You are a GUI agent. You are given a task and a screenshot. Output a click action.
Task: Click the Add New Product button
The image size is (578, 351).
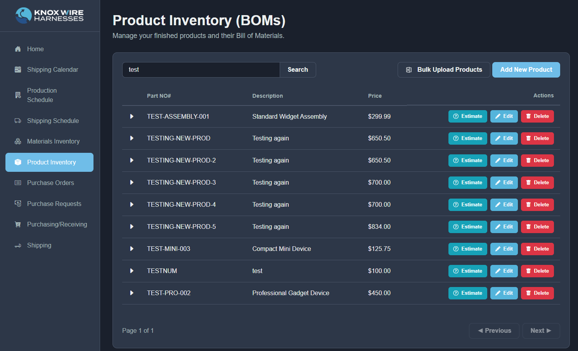526,69
